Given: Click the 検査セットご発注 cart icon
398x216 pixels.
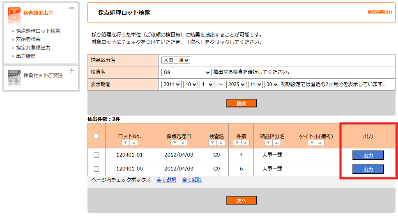Looking at the screenshot, I should pyautogui.click(x=14, y=76).
